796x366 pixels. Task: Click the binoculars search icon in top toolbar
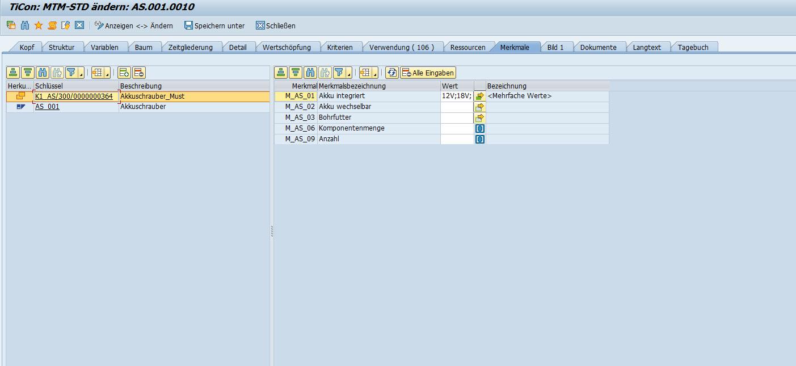[x=25, y=26]
